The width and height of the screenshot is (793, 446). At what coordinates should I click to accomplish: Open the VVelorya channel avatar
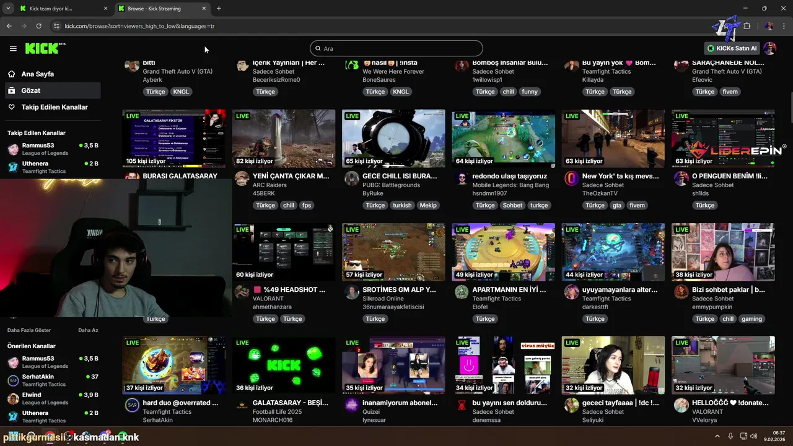pyautogui.click(x=681, y=406)
